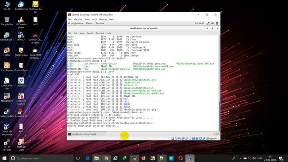
Task: Click the VirtualBox mouse integration status icon
Action: click(204, 139)
